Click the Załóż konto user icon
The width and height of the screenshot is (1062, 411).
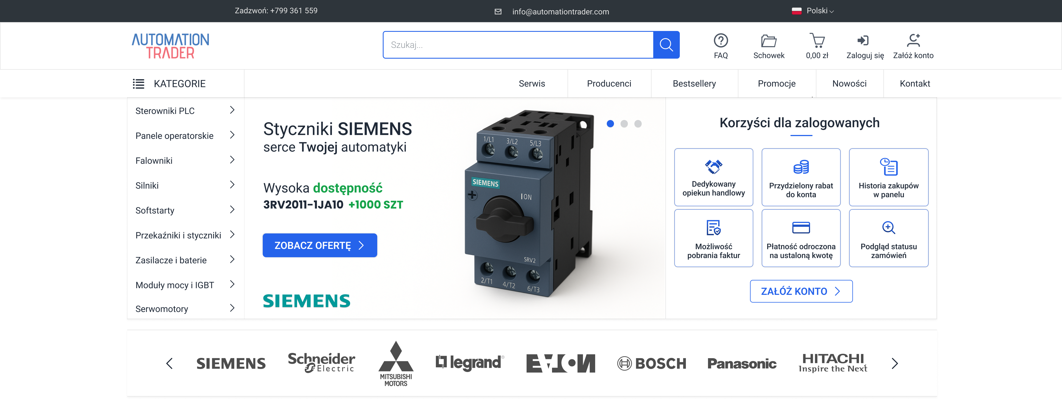(x=913, y=40)
